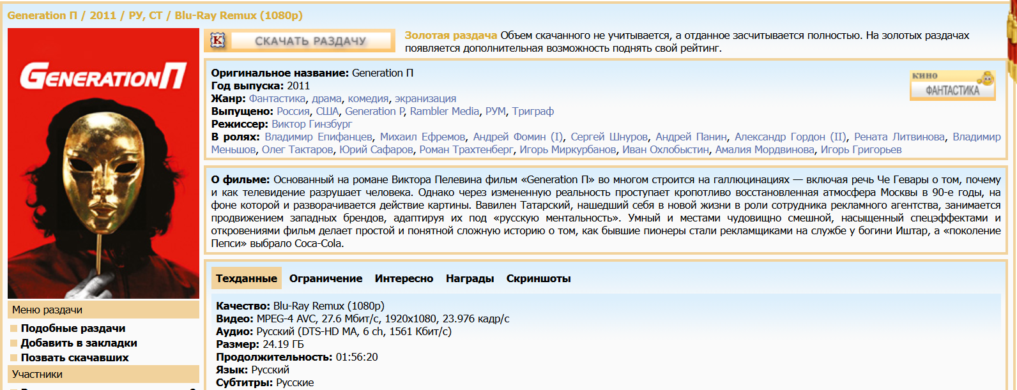
Task: Click Подобные раздачи menu item
Action: pyautogui.click(x=73, y=328)
